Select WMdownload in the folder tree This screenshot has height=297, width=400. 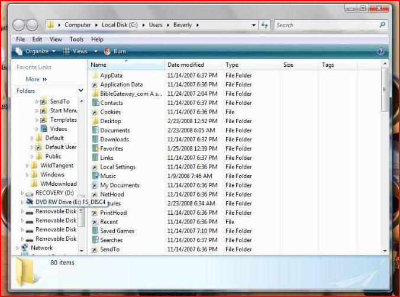[x=59, y=184]
